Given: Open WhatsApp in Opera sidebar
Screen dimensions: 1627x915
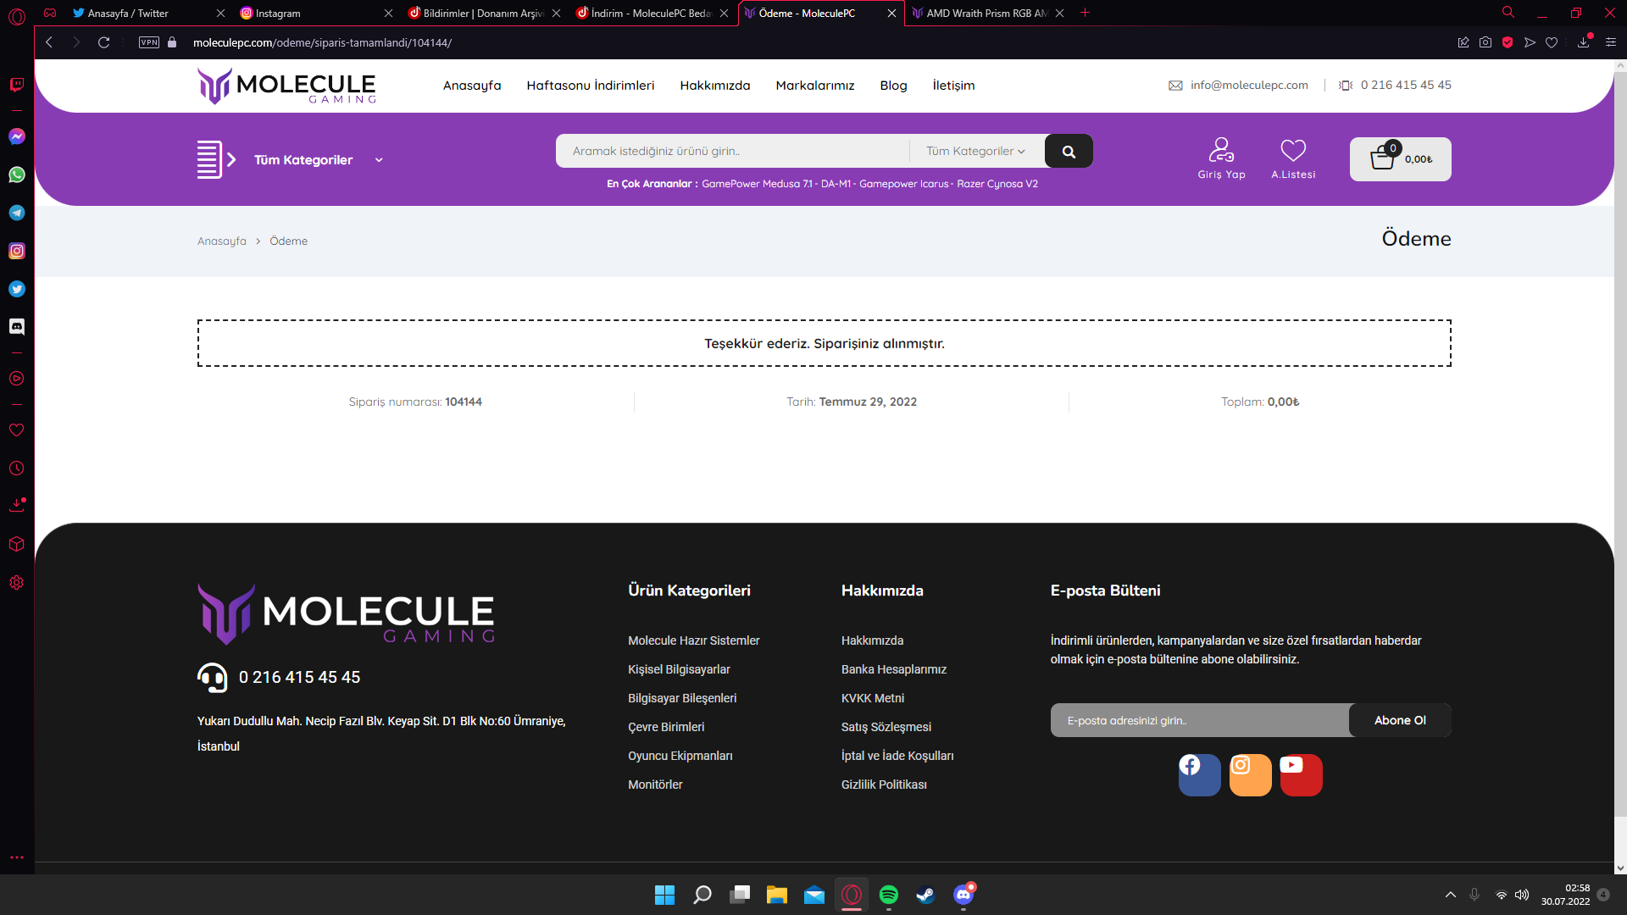Looking at the screenshot, I should 17,175.
